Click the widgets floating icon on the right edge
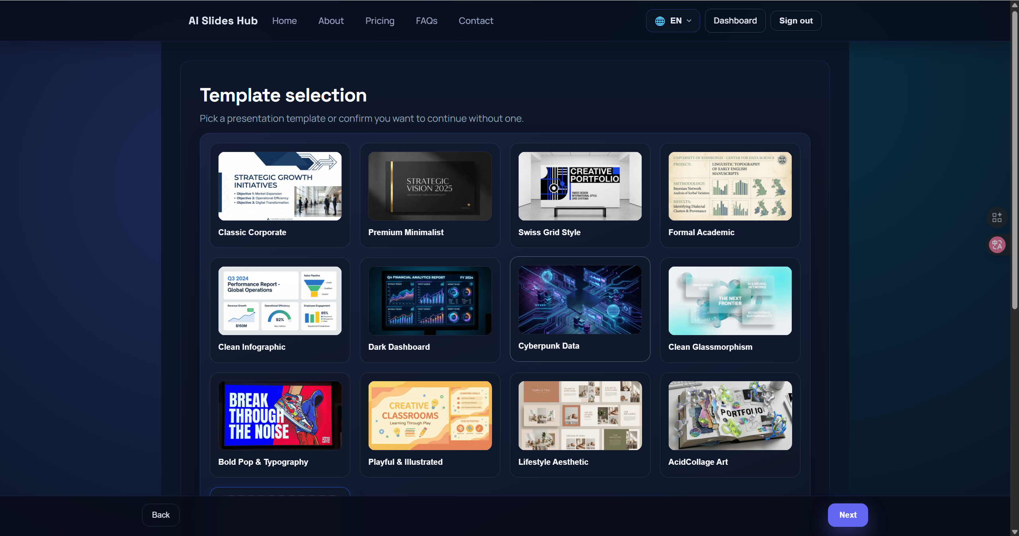 point(997,217)
